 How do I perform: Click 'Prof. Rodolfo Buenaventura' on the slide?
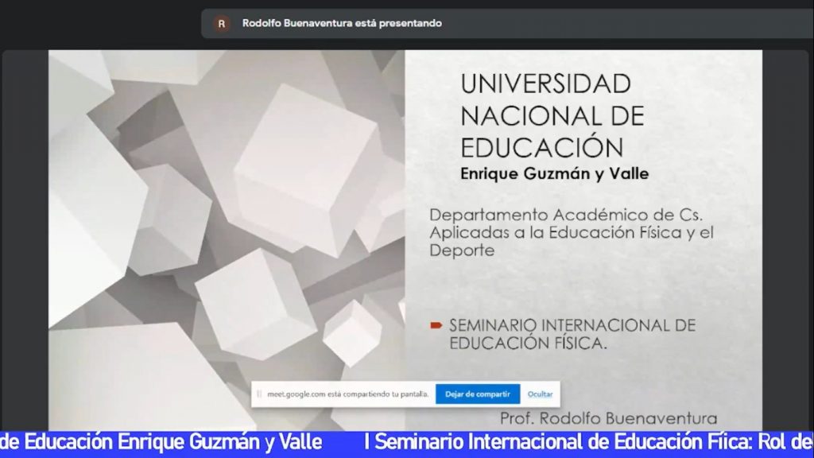[x=608, y=418]
